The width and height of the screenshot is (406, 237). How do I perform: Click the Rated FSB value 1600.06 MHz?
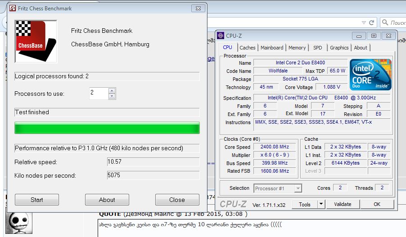pos(275,171)
